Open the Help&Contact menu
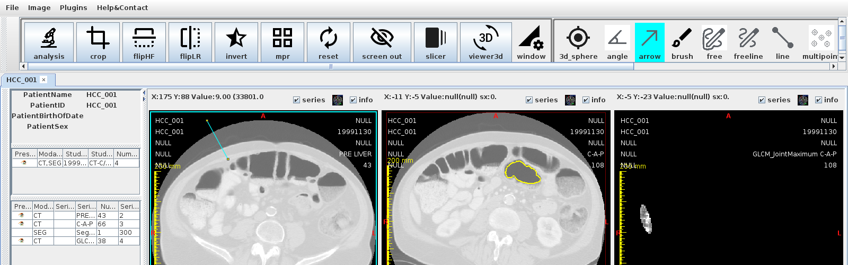Screen dimensions: 848x265 (x=122, y=7)
